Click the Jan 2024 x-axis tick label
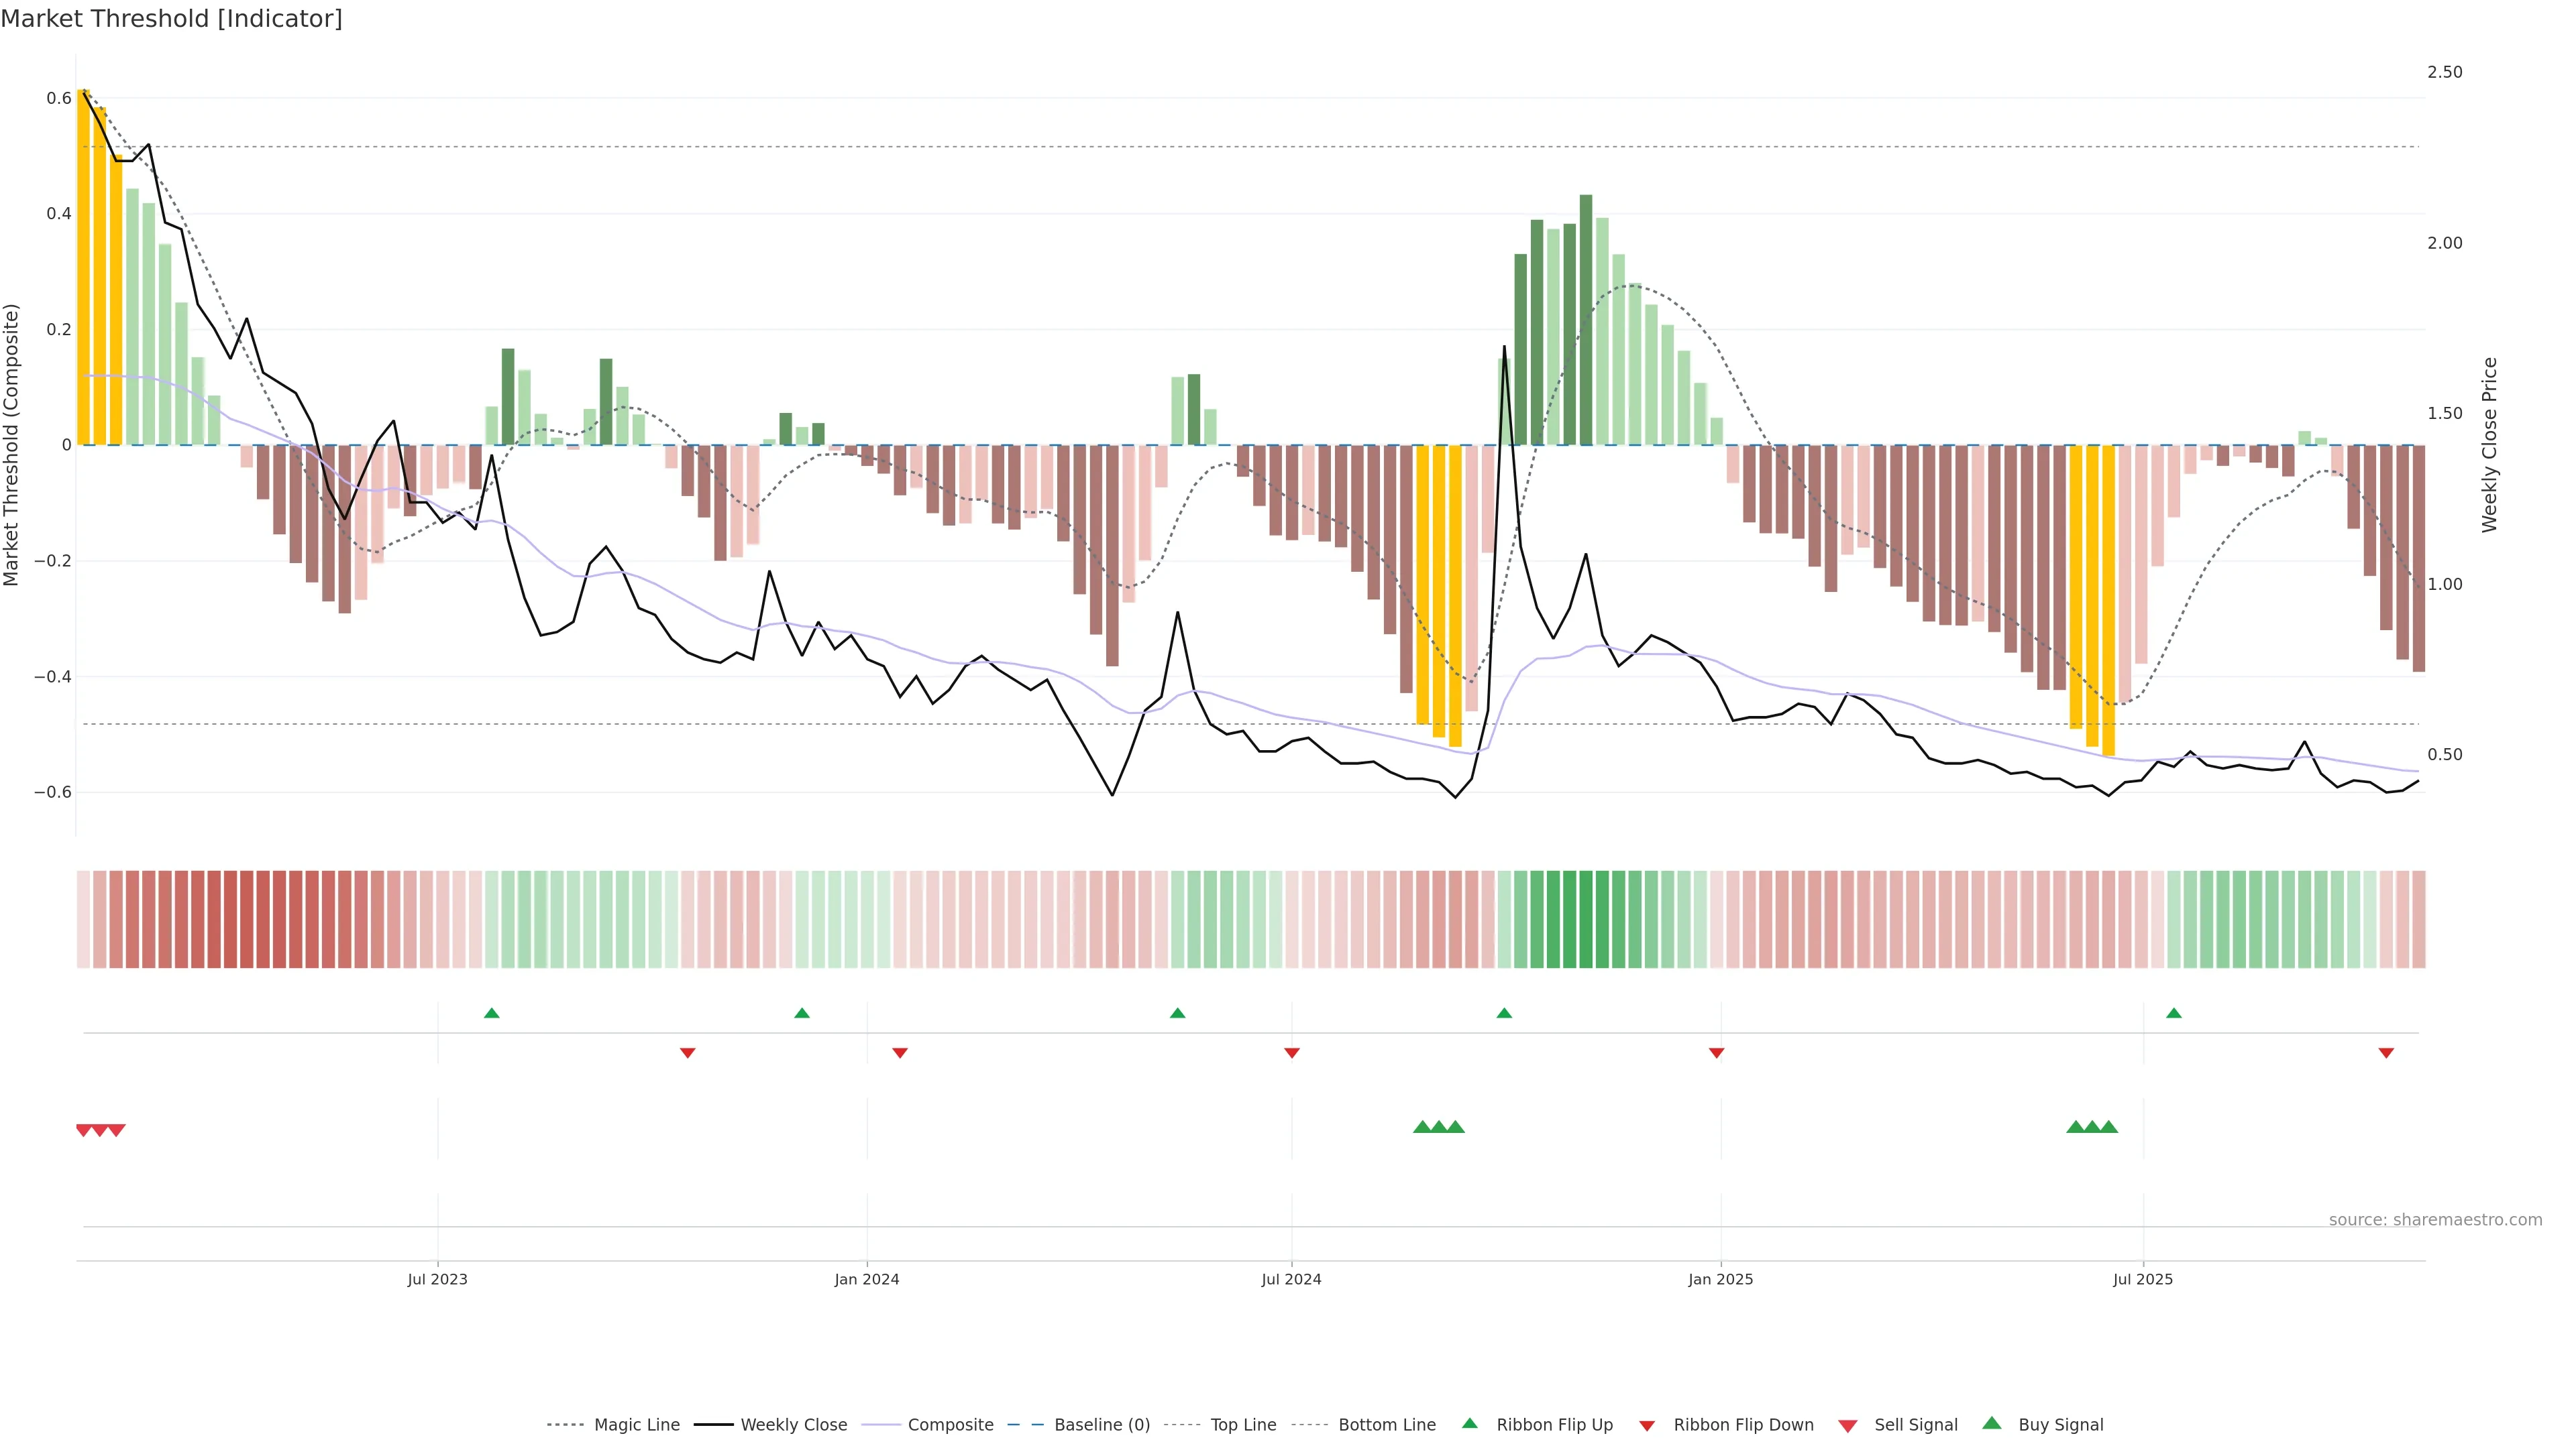This screenshot has width=2576, height=1448. pos(866,1279)
